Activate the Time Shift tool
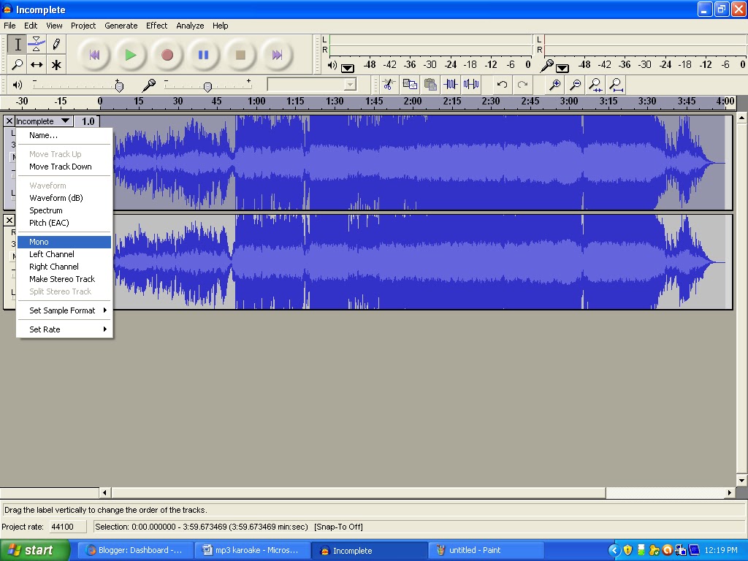The width and height of the screenshot is (748, 561). 38,64
